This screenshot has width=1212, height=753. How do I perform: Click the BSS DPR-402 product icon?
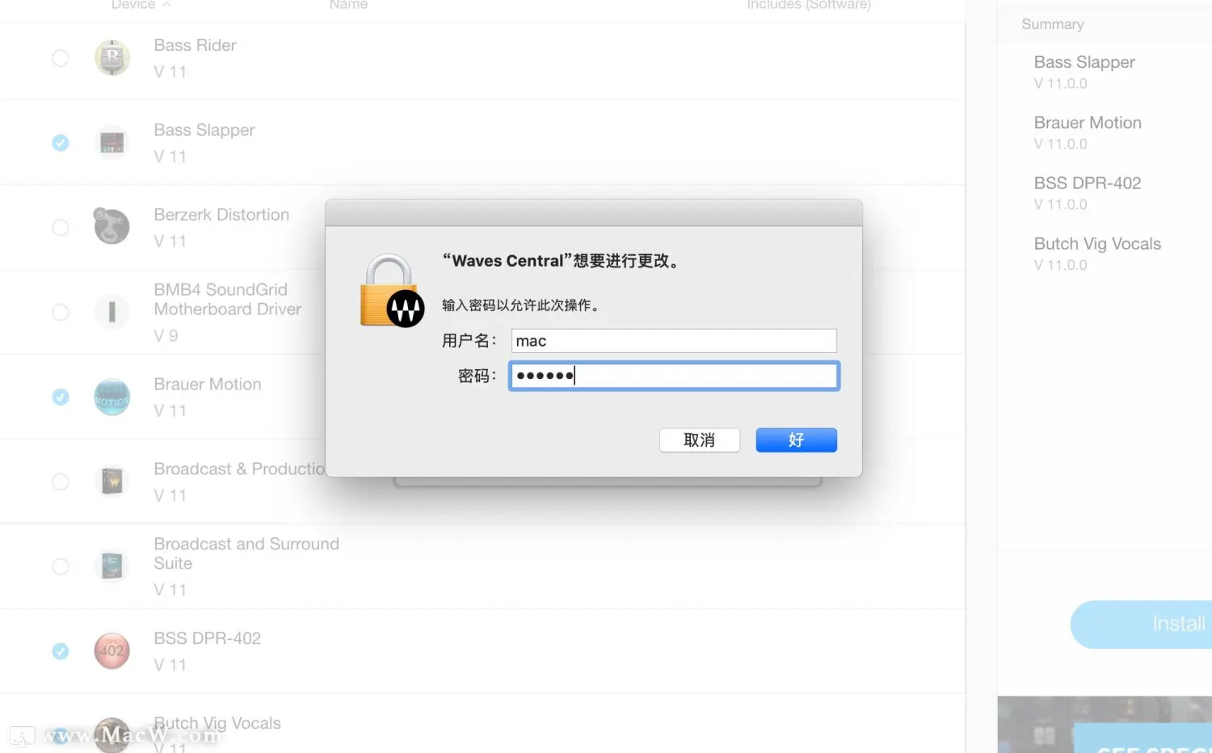(112, 651)
